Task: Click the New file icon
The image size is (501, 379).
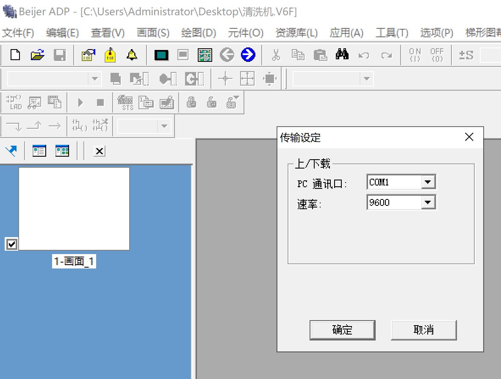Action: (x=15, y=55)
